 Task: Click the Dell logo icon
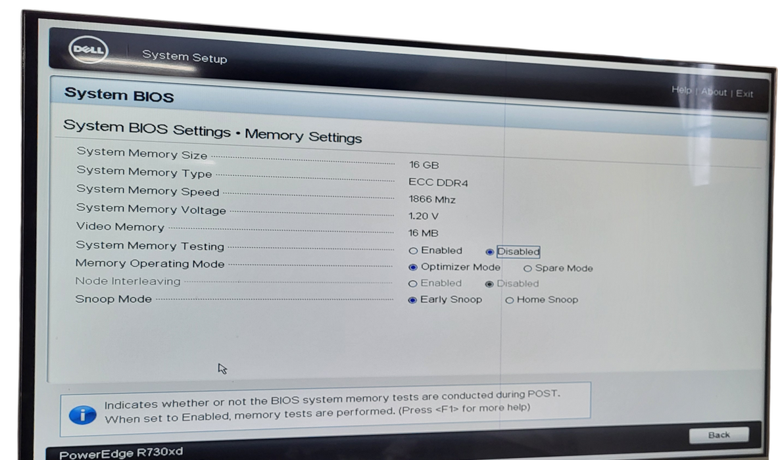89,50
